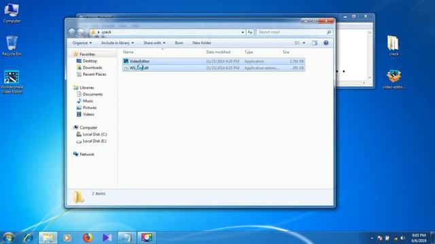This screenshot has width=435, height=244.
Task: Sort files by Size column
Action: [285, 52]
